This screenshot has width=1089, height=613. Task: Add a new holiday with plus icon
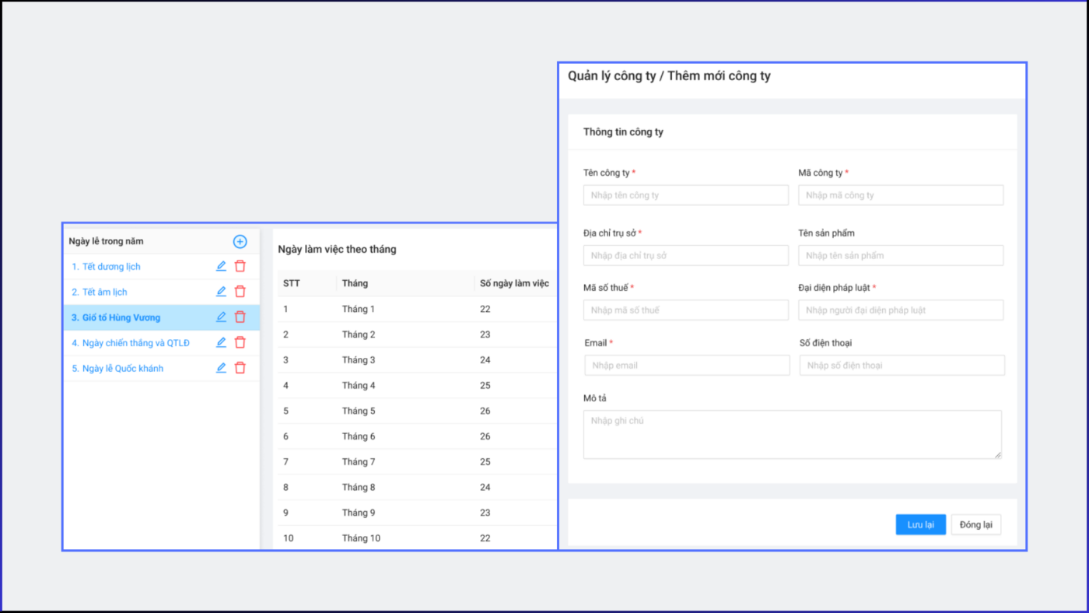tap(240, 241)
